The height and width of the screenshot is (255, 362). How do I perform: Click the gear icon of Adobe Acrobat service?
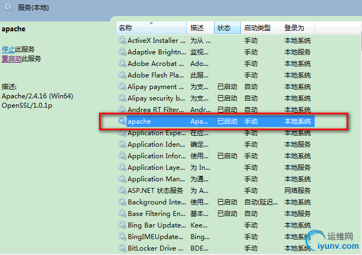coord(122,63)
